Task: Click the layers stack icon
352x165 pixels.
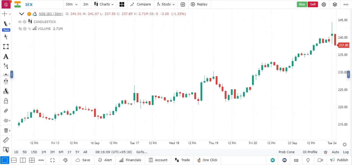Action: click(x=335, y=4)
